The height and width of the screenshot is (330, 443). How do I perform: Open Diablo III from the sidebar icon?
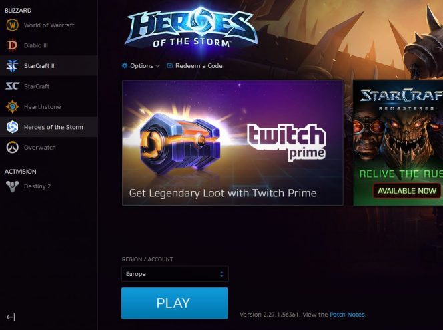tap(13, 45)
